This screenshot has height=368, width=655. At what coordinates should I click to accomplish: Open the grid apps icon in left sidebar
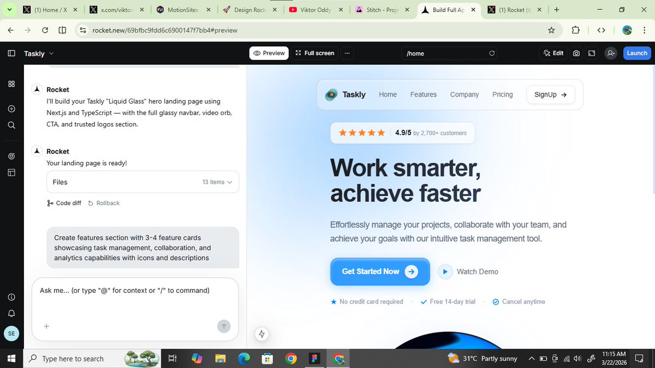coord(11,84)
